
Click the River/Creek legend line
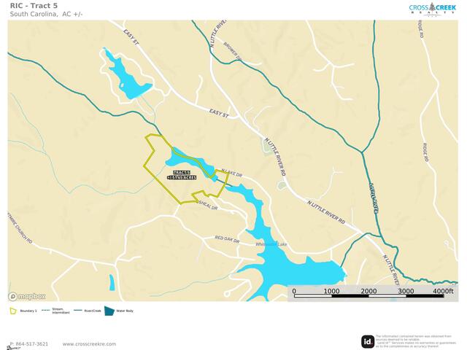coord(78,311)
